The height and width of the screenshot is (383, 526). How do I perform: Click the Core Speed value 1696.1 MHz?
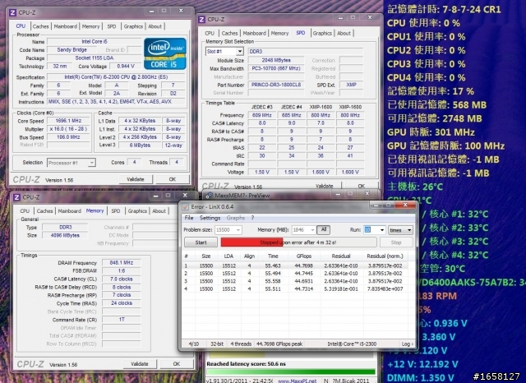point(68,121)
